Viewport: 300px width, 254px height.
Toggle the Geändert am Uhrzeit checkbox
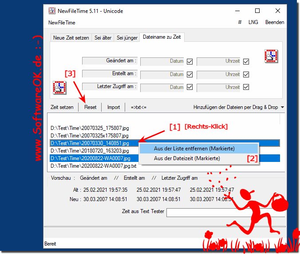[246, 61]
